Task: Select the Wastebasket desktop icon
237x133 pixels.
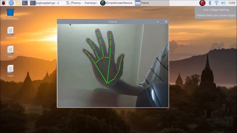Action: coord(10,14)
